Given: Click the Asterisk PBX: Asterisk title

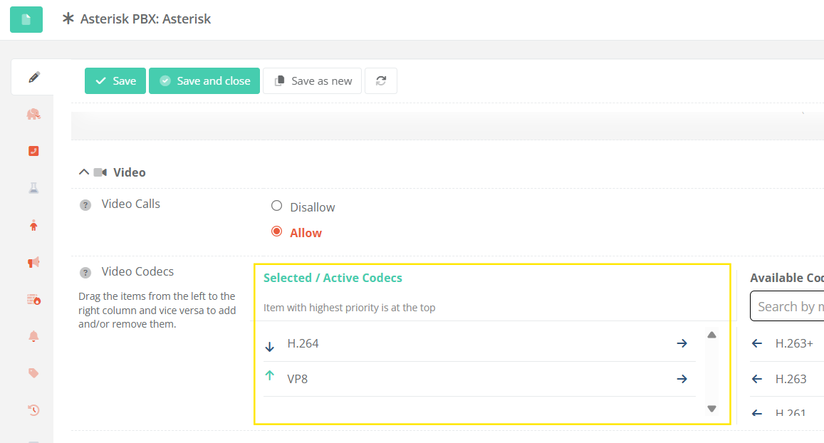Looking at the screenshot, I should click(145, 19).
